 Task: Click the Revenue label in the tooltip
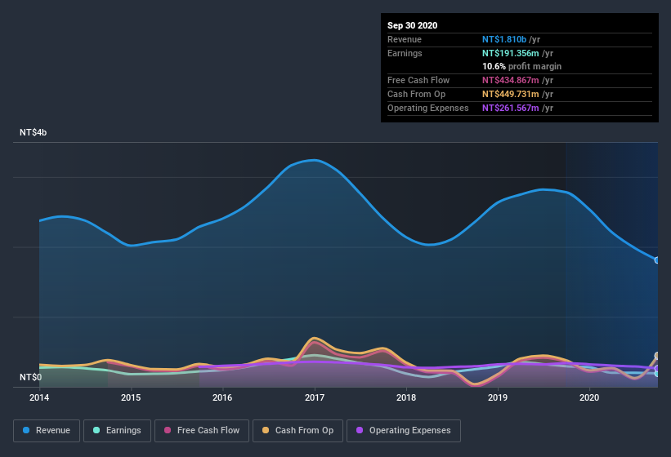pyautogui.click(x=405, y=39)
